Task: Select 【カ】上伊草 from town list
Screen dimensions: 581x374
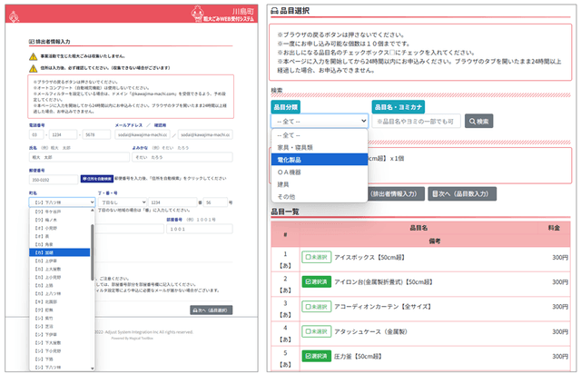Action: 60,261
